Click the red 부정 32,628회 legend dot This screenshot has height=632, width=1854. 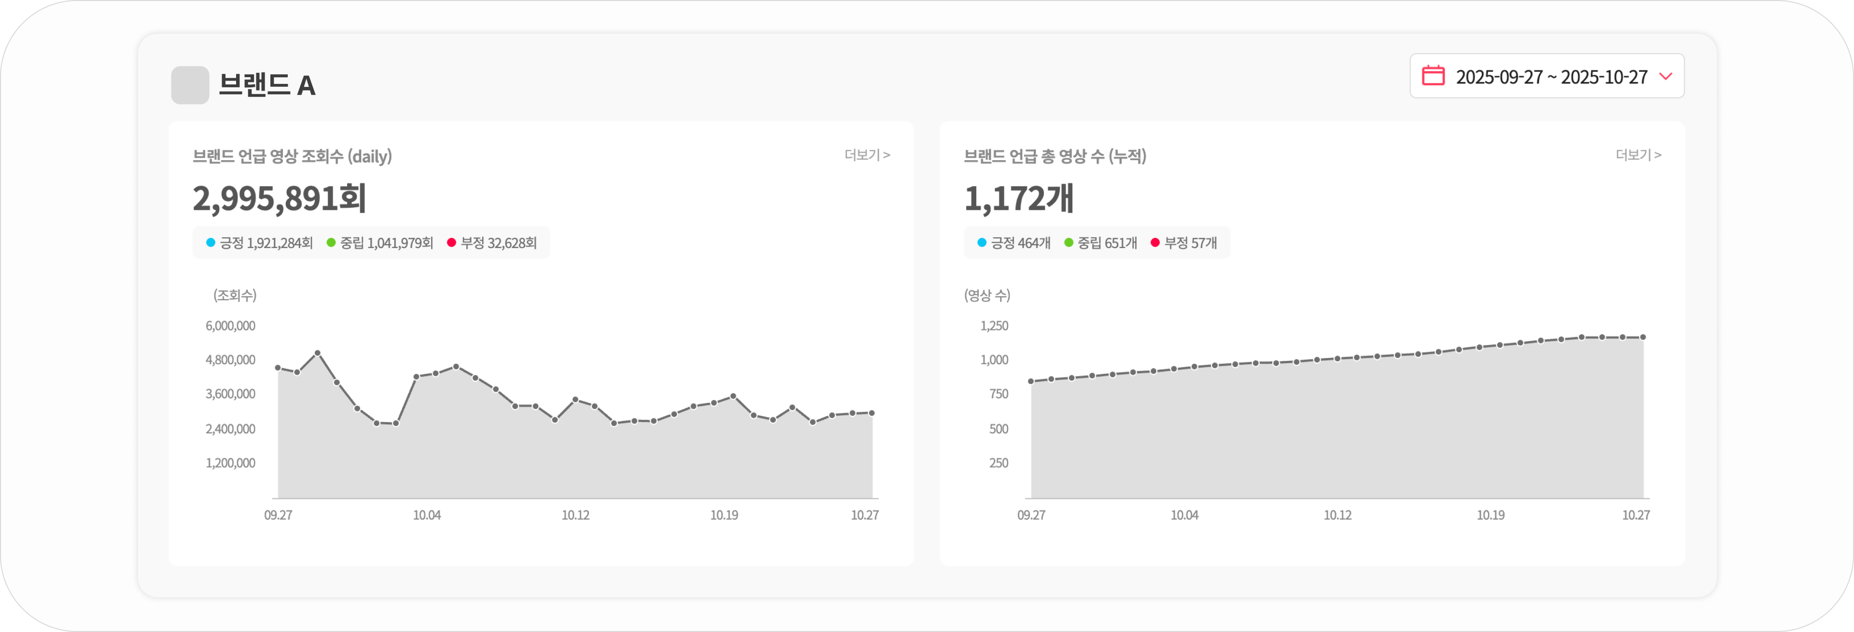[x=451, y=242]
